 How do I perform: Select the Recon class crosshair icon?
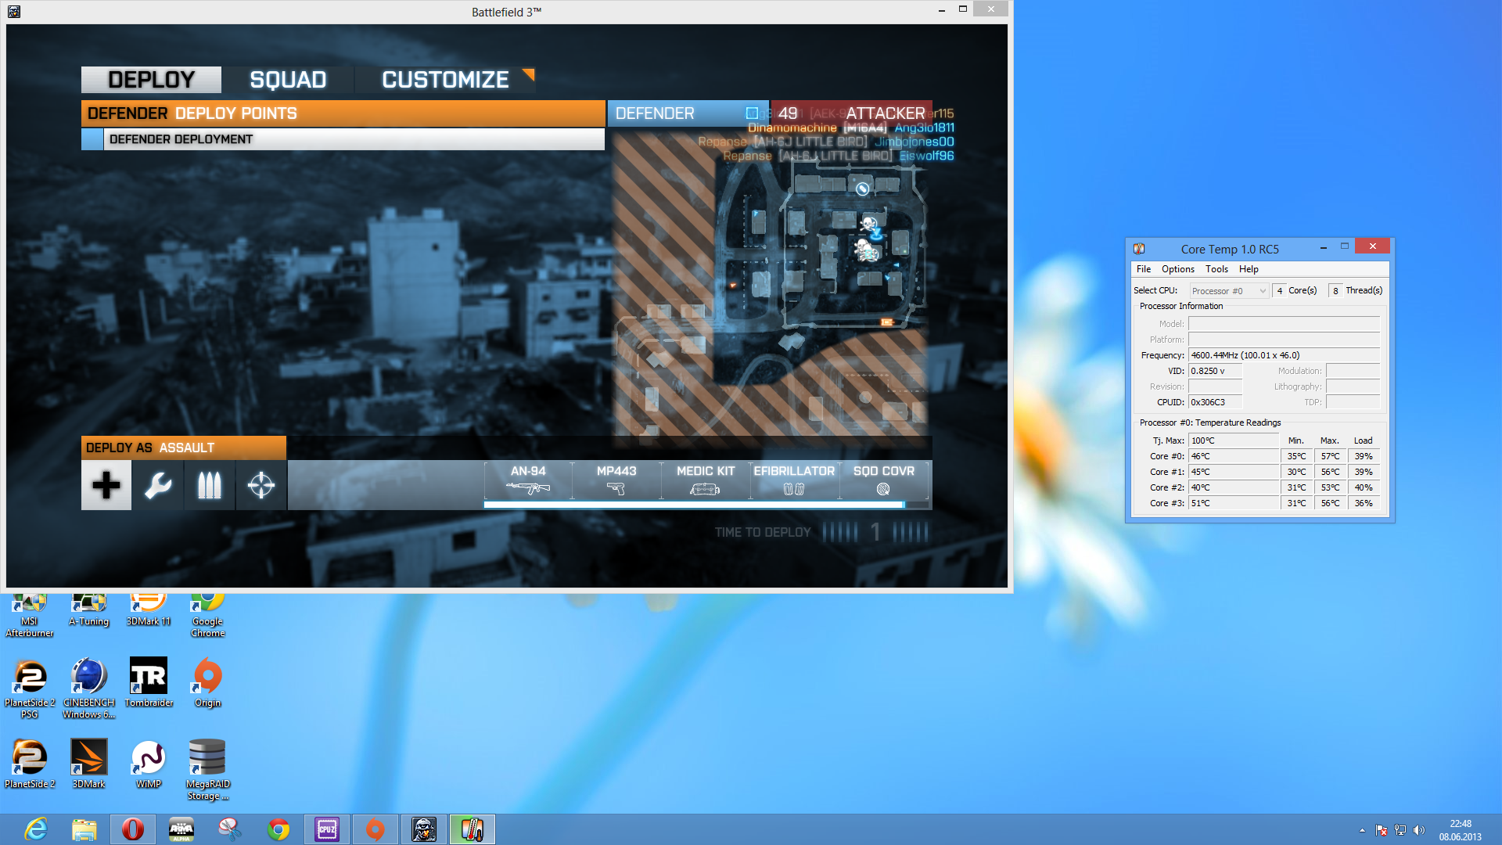[261, 485]
